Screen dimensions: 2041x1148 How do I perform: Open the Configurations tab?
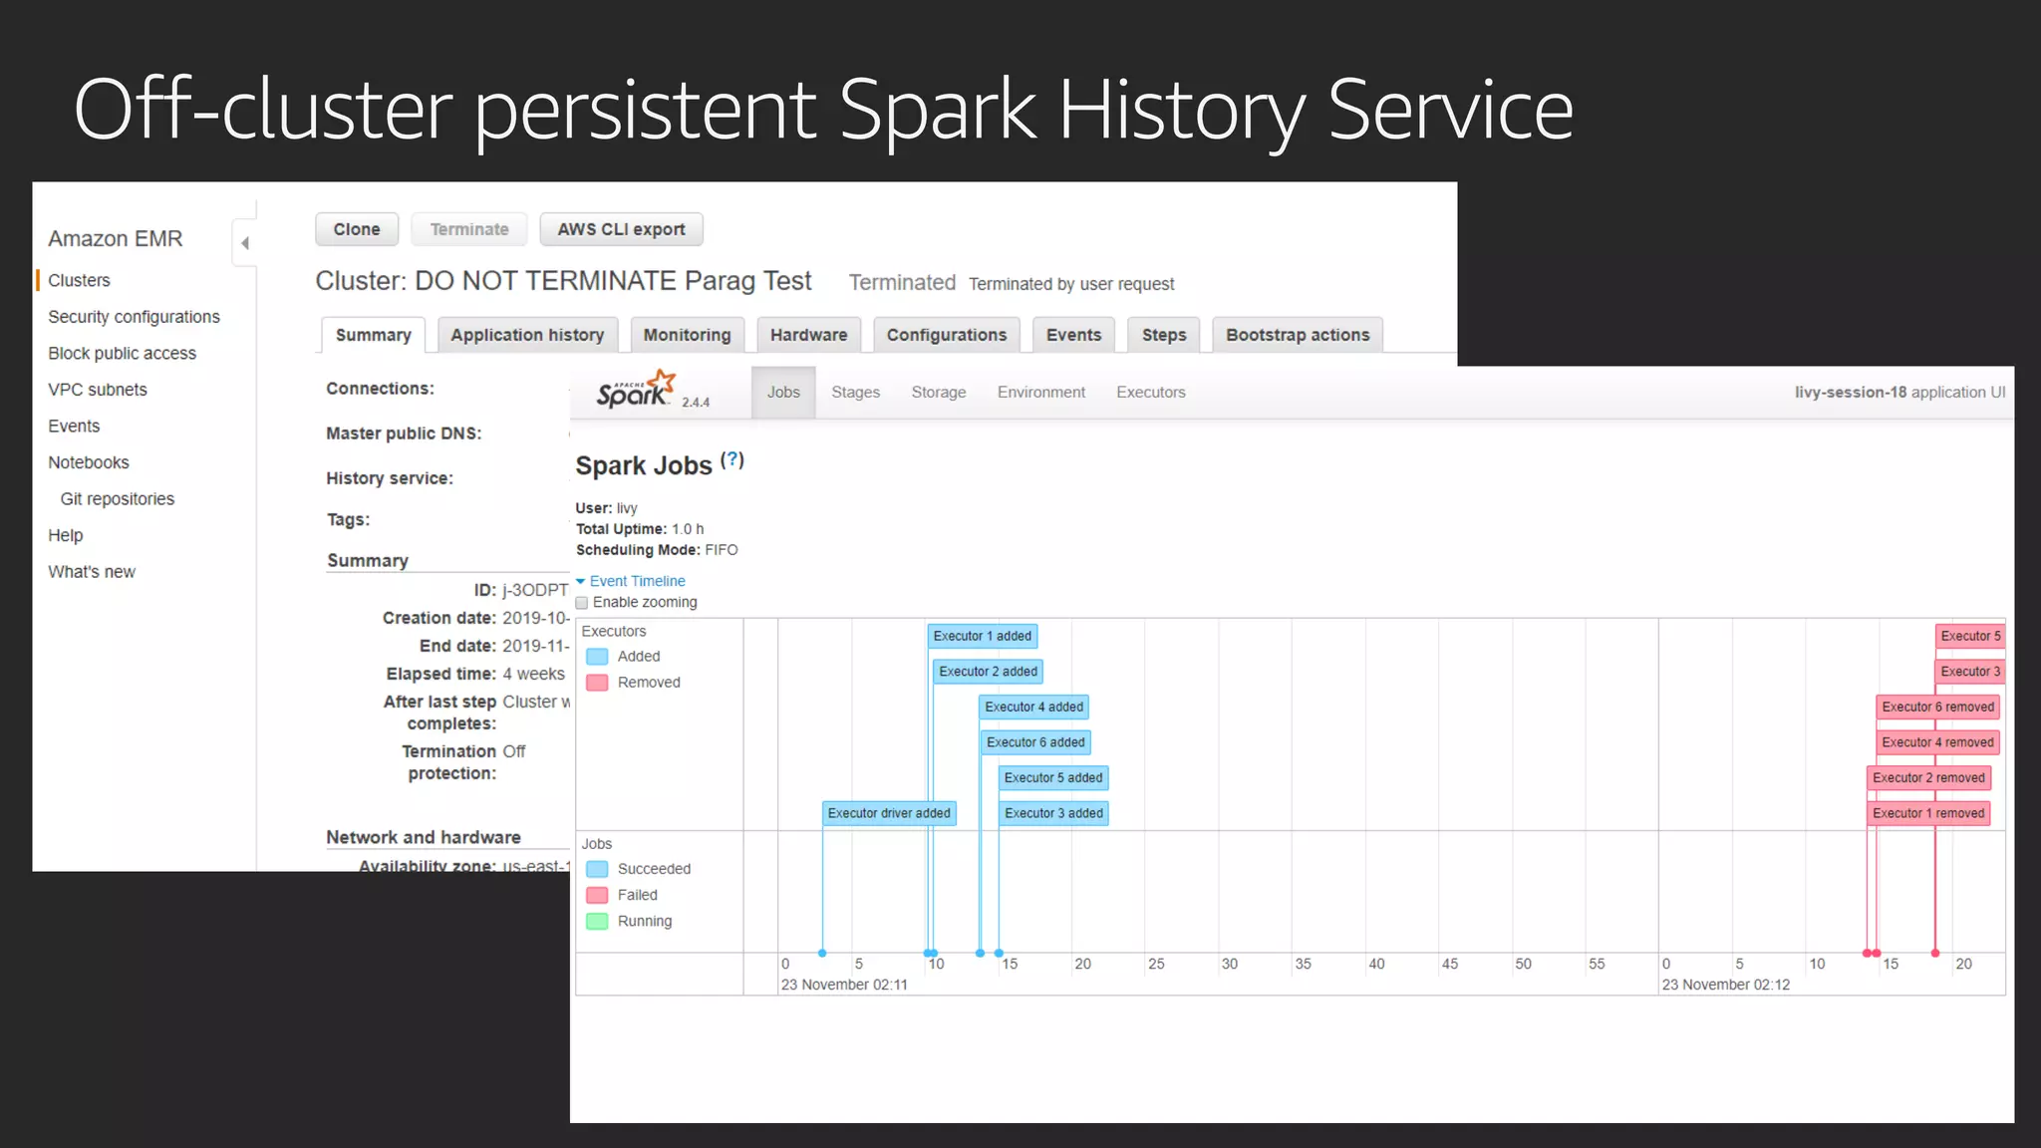point(947,335)
